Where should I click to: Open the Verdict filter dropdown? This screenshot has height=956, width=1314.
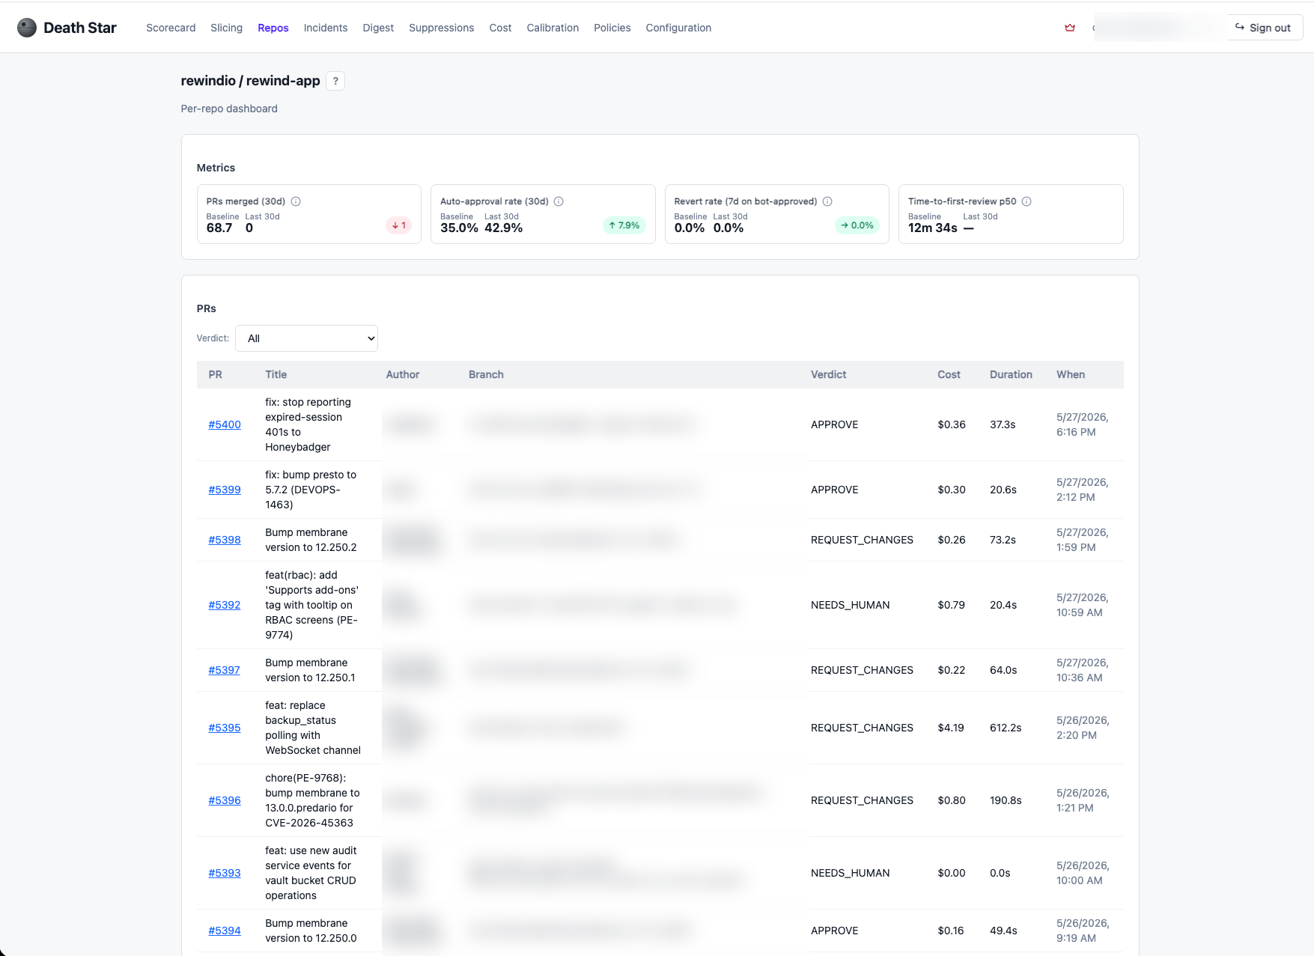pos(306,338)
